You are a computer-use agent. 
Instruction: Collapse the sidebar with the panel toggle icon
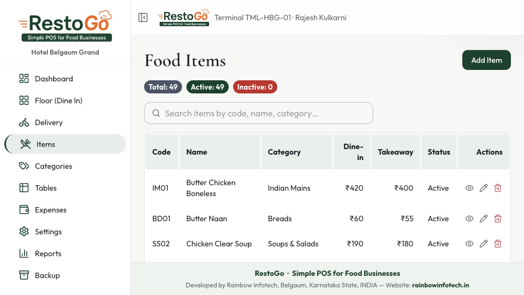pyautogui.click(x=143, y=17)
